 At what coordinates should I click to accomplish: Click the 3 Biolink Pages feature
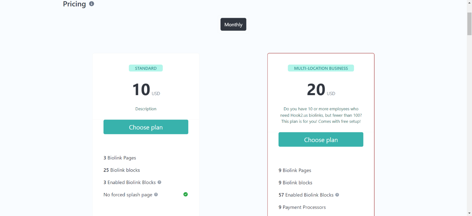coord(120,158)
